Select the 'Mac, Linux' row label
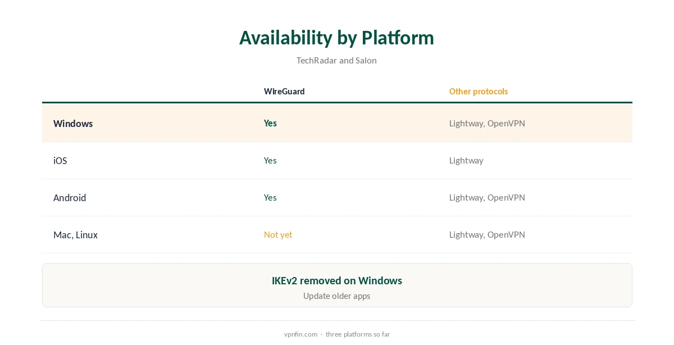The height and width of the screenshot is (345, 674). coord(75,234)
